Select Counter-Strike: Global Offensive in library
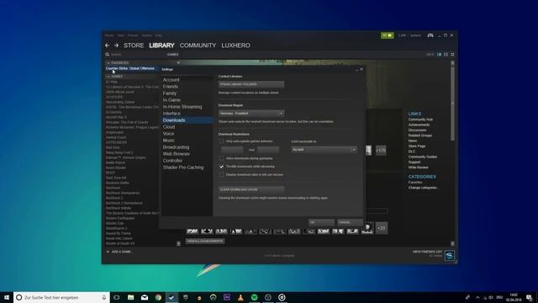This screenshot has width=538, height=303. pos(130,68)
